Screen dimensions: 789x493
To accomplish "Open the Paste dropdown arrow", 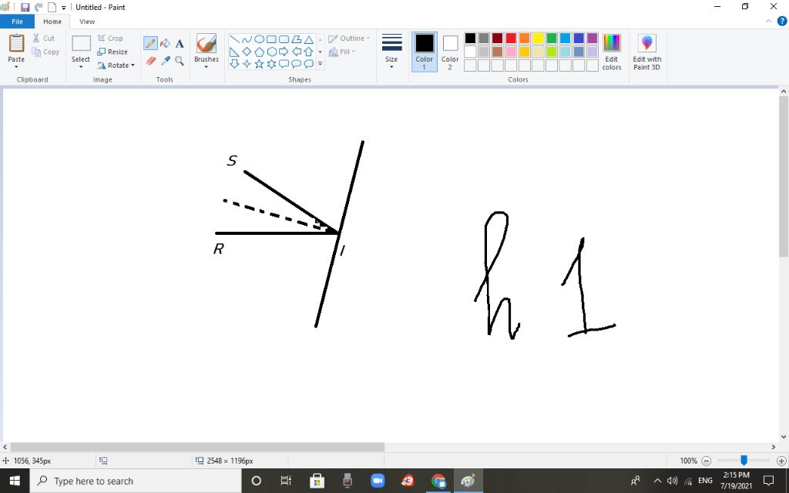I will [16, 66].
